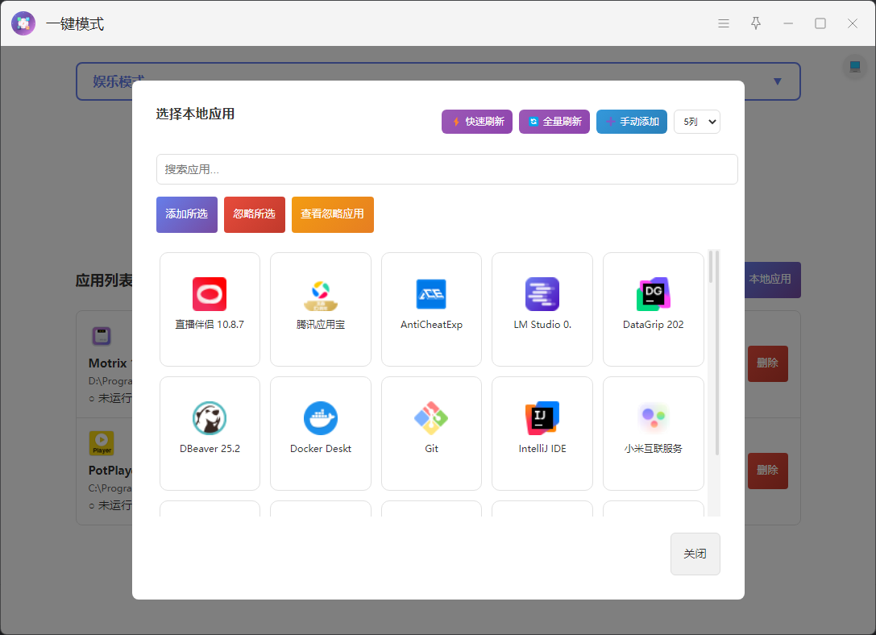Viewport: 876px width, 635px height.
Task: Expand the 娱乐模式 mode selector arrow
Action: [x=777, y=81]
